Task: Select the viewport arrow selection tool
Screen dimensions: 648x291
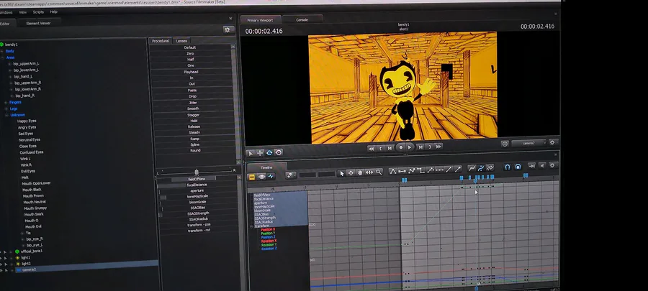Action: (251, 153)
